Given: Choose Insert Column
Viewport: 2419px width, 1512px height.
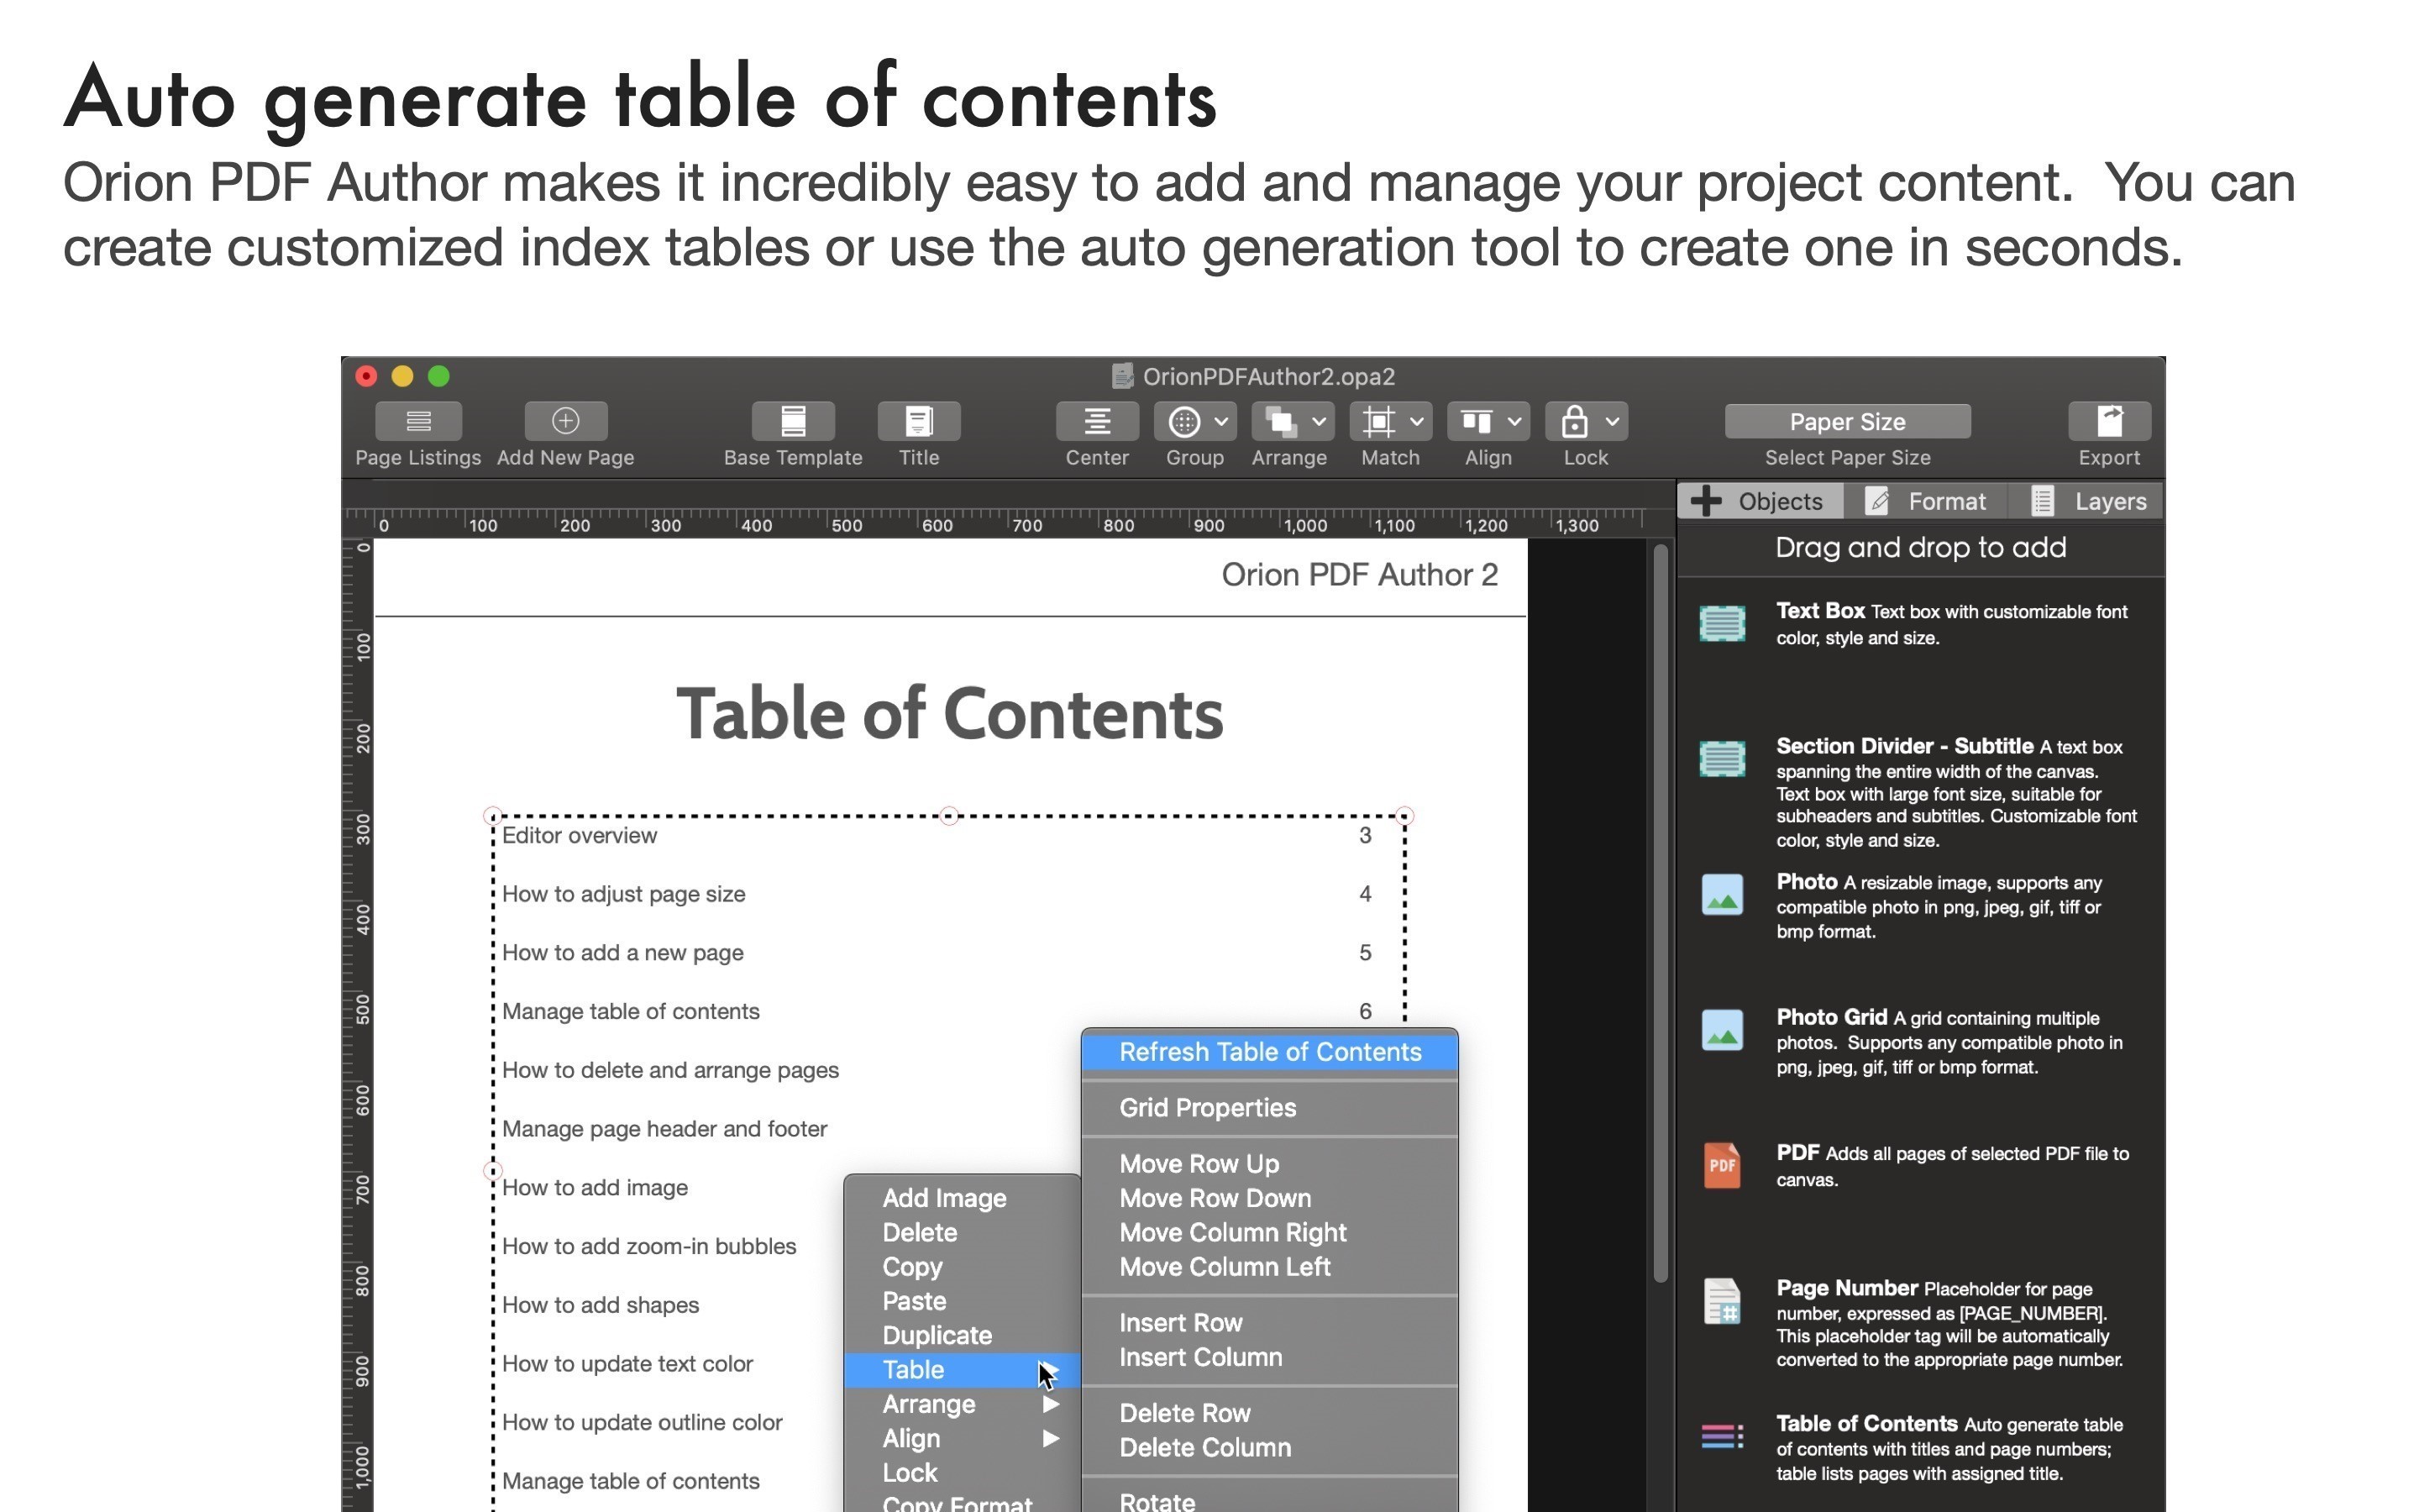Looking at the screenshot, I should [x=1269, y=1357].
